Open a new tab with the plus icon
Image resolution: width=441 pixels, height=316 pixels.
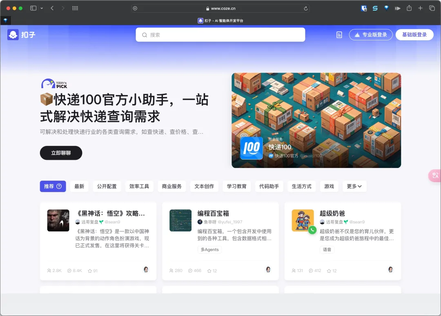click(420, 8)
